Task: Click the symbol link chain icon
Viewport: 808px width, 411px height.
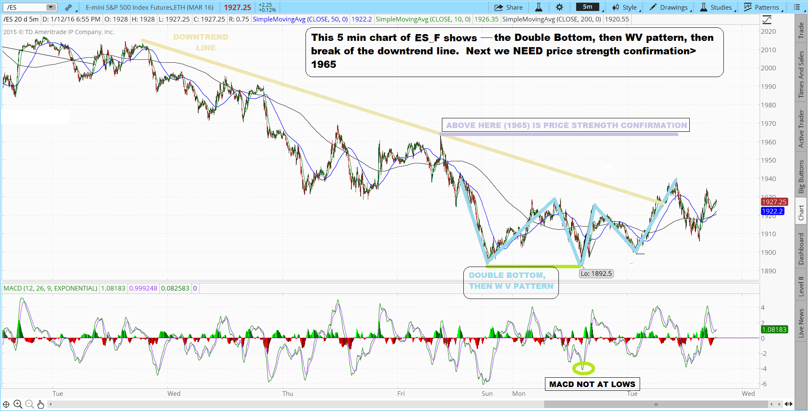Action: point(69,7)
